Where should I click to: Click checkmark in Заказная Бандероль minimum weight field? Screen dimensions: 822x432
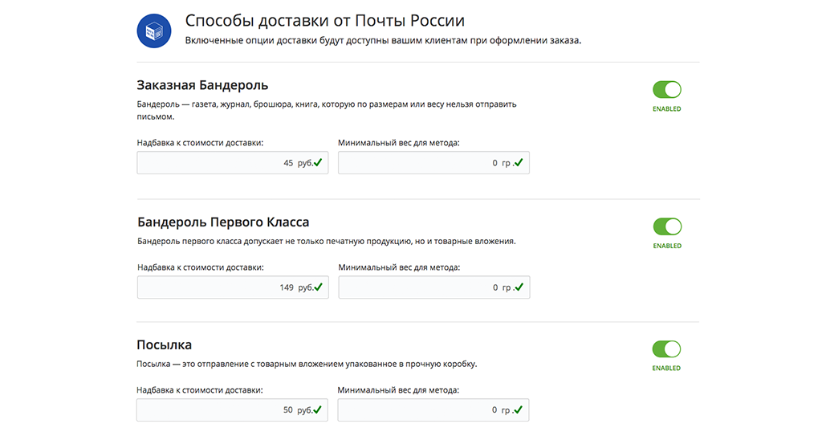[x=519, y=162]
